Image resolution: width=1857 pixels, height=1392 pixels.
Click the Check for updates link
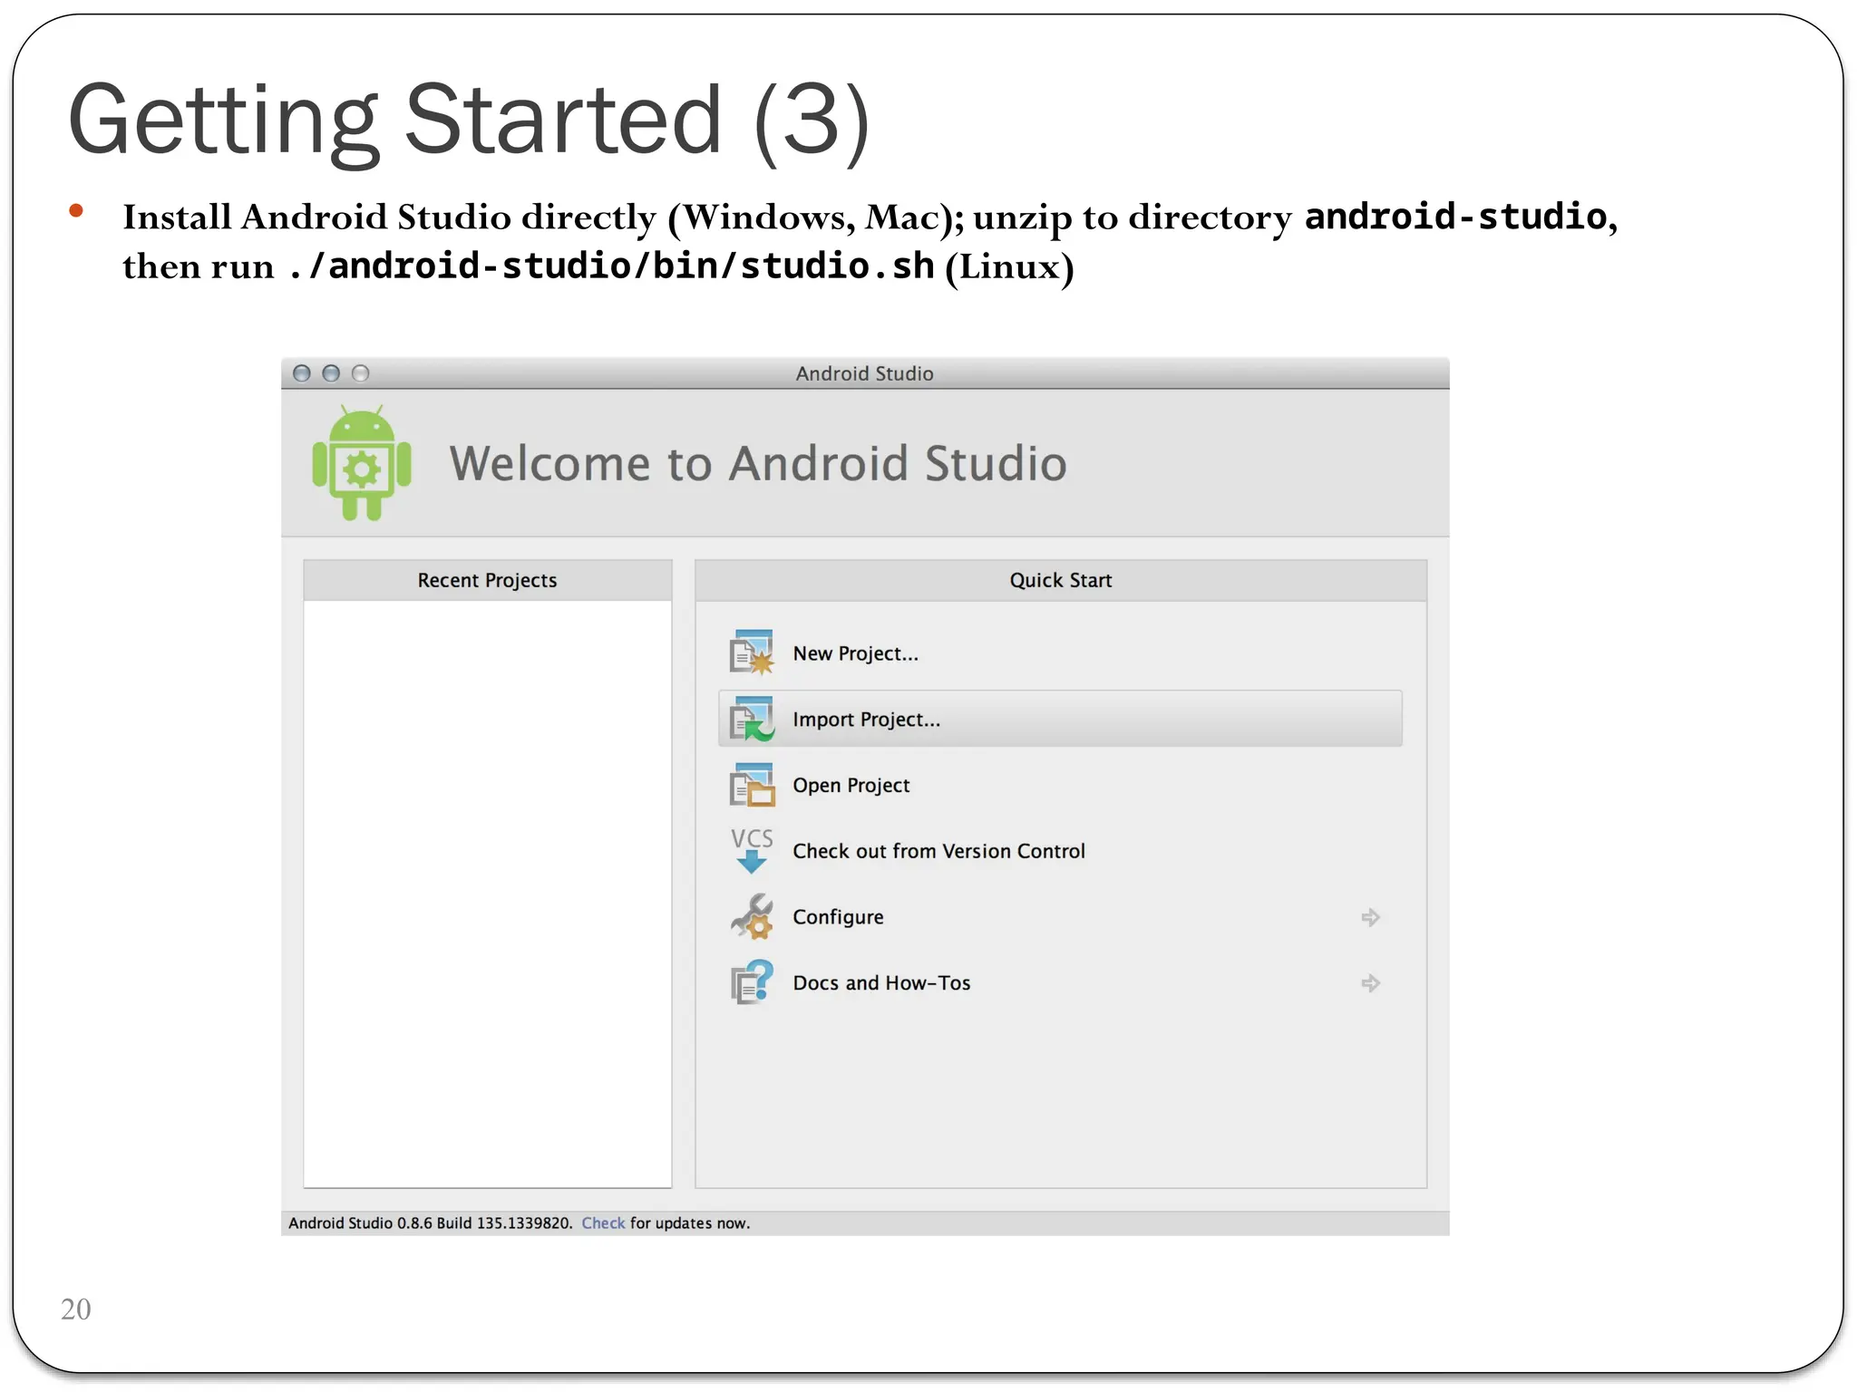coord(603,1223)
